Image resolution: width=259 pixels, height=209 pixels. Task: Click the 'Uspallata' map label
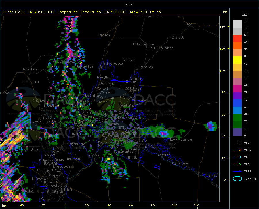(30, 69)
